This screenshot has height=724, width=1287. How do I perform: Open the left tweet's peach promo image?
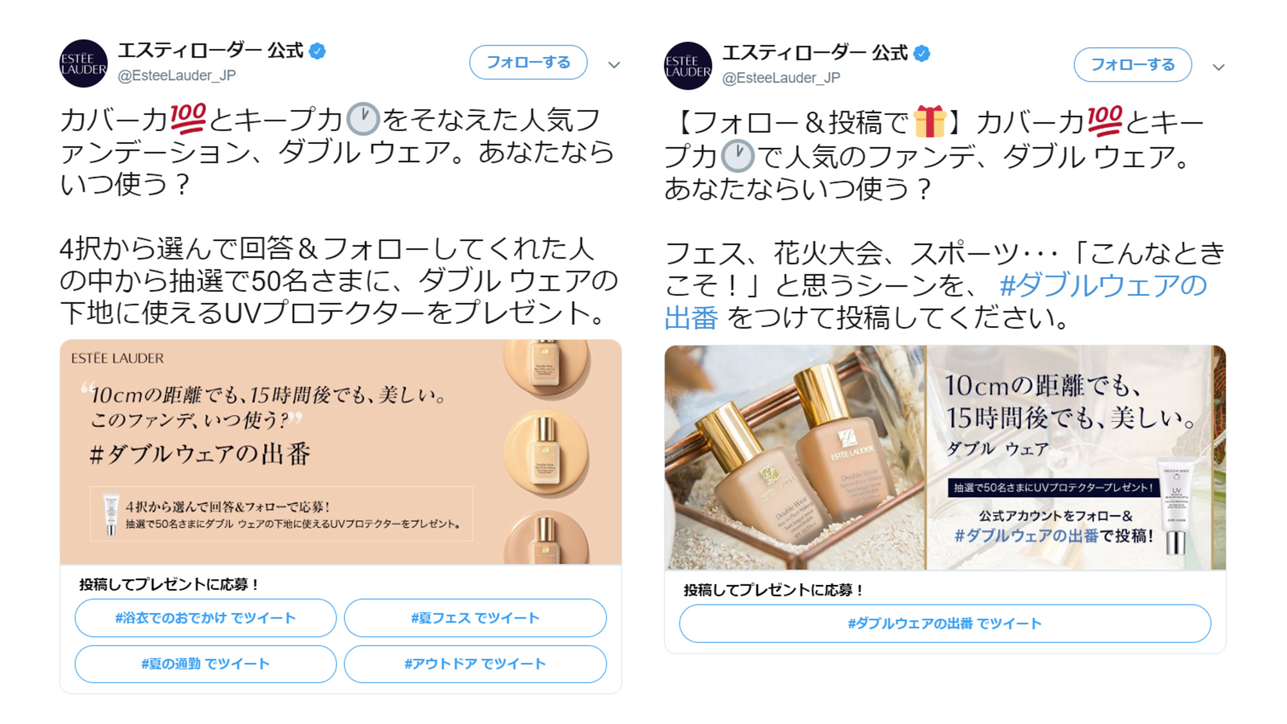click(x=341, y=452)
